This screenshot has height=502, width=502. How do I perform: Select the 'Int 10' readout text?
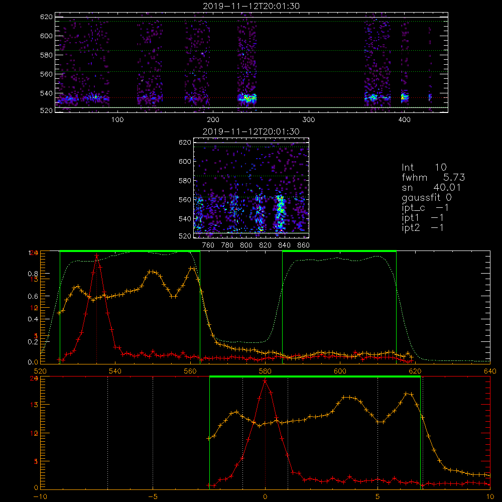[424, 167]
